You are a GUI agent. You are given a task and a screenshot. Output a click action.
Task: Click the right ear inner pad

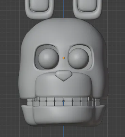pyautogui.click(x=87, y=5)
